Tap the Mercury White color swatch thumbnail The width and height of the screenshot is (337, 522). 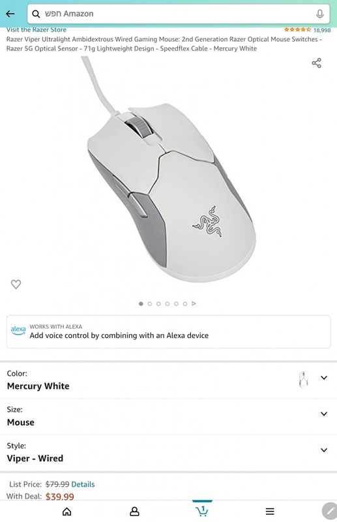pyautogui.click(x=303, y=380)
